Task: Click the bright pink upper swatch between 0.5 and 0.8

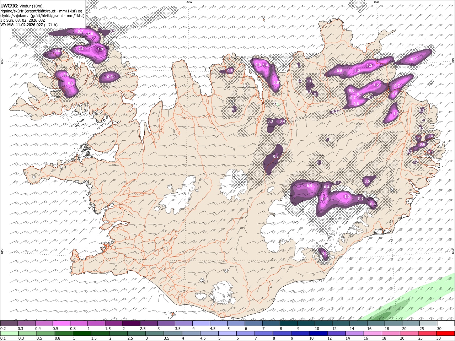Action: pyautogui.click(x=61, y=324)
